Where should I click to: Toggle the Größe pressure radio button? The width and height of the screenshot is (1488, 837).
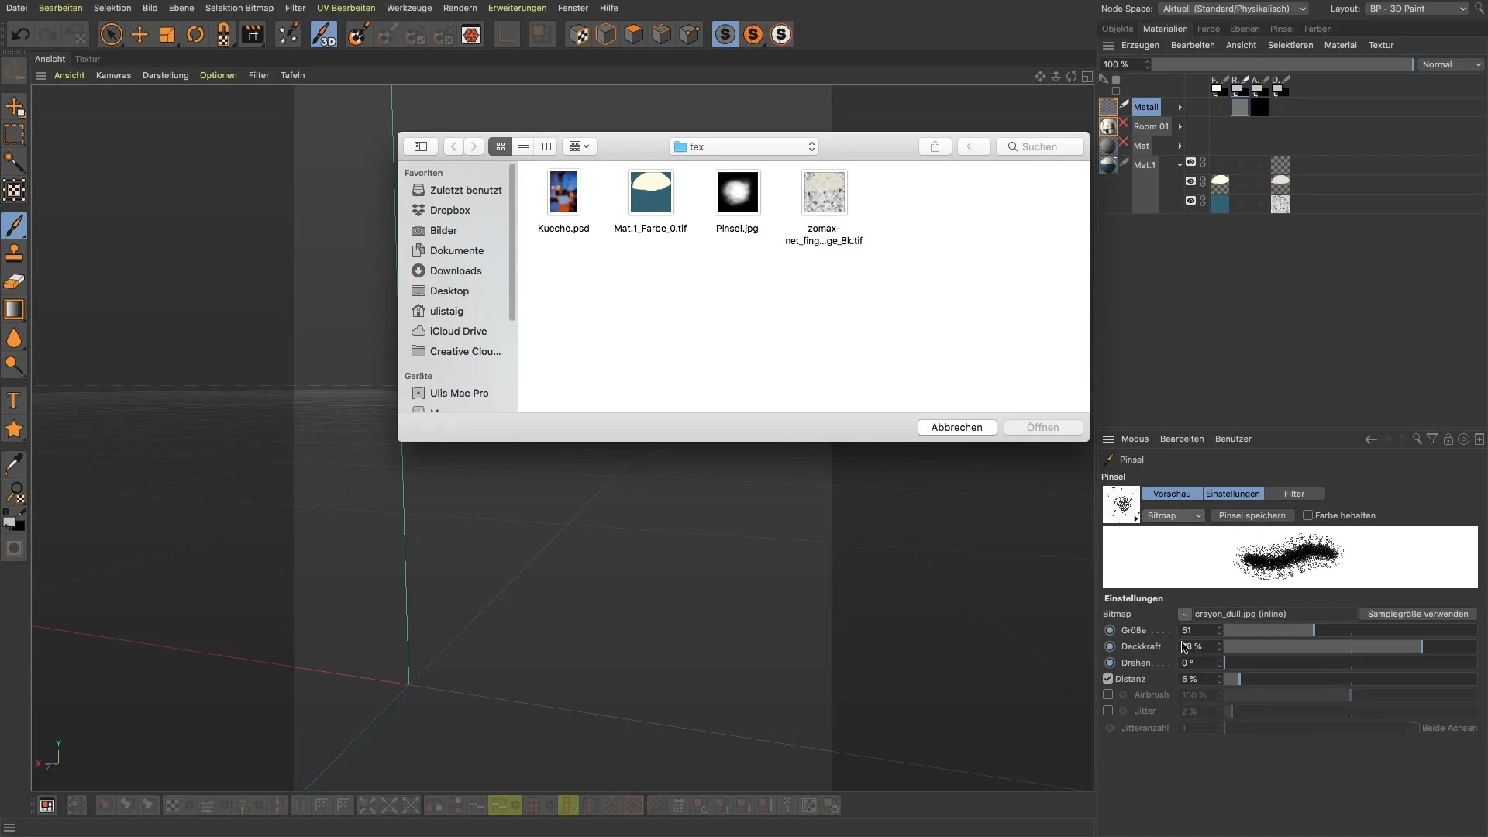1110,630
